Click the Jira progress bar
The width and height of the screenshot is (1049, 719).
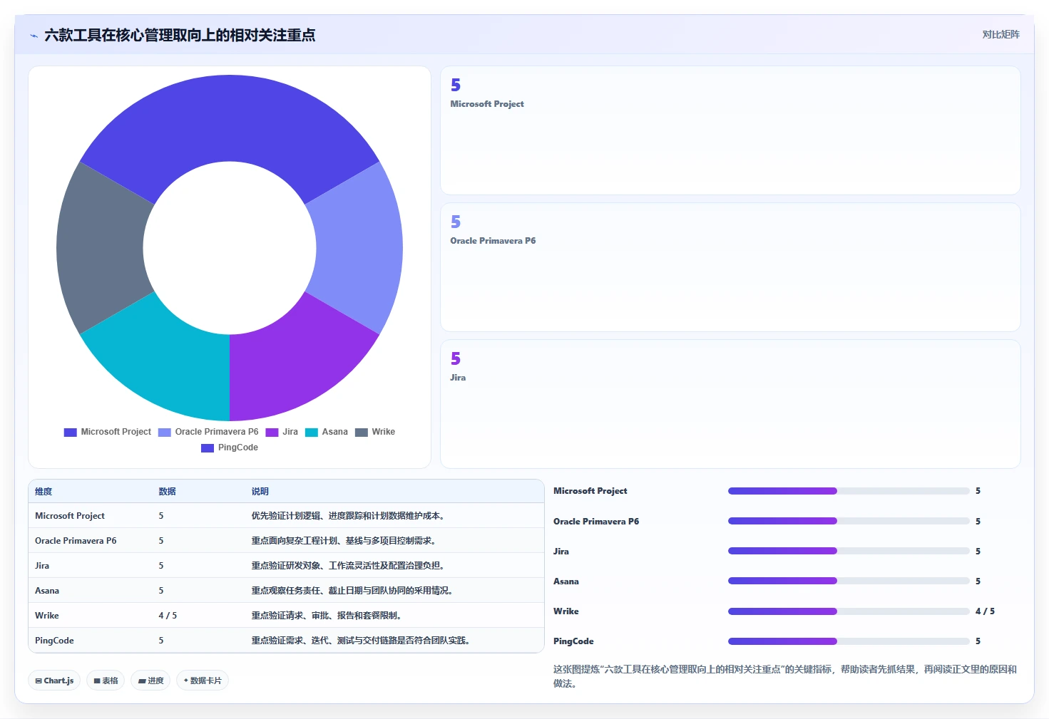click(x=849, y=551)
